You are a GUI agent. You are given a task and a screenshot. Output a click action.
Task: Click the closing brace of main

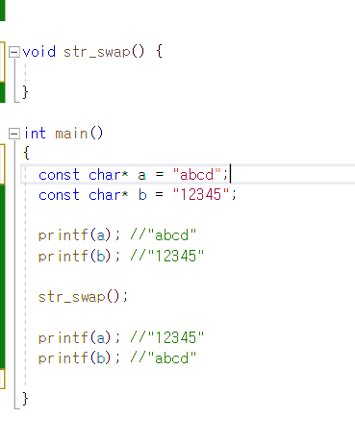pyautogui.click(x=25, y=399)
